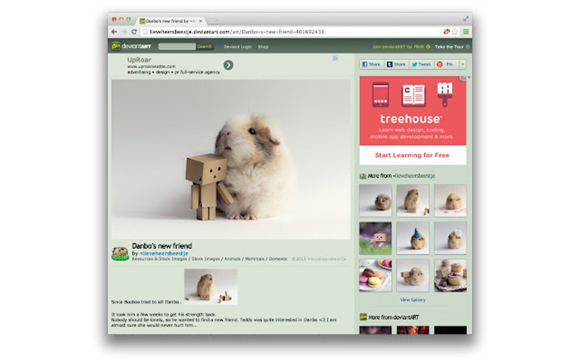Click the deviantART logo
This screenshot has height=363, width=580.
tap(131, 46)
